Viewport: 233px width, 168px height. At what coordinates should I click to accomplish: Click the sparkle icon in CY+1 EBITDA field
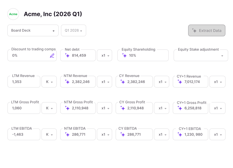pos(180,135)
